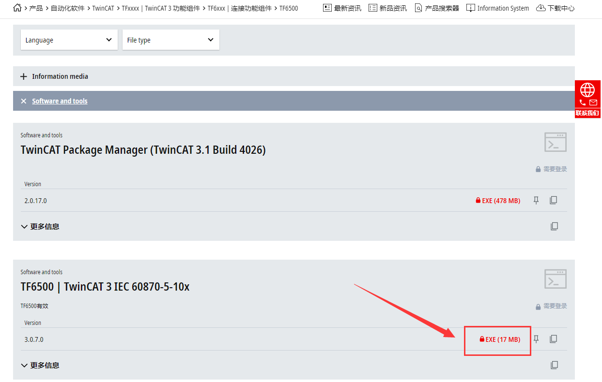The width and height of the screenshot is (602, 382).
Task: Expand 更多信息 for Package Manager
Action: (40, 226)
